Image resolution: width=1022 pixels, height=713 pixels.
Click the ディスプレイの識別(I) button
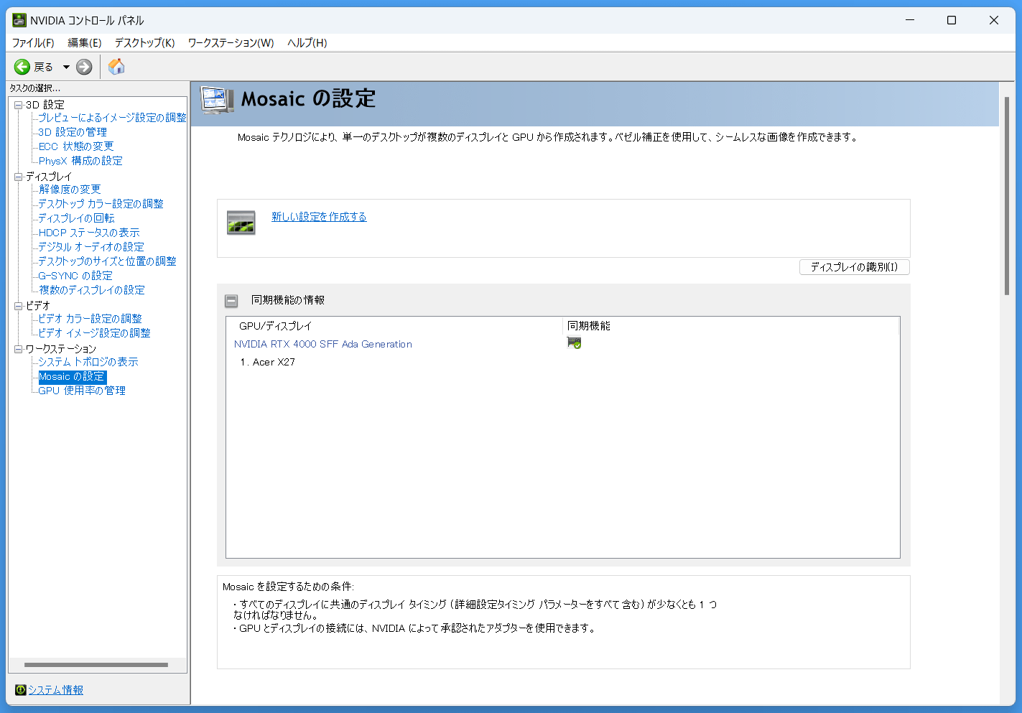point(855,267)
